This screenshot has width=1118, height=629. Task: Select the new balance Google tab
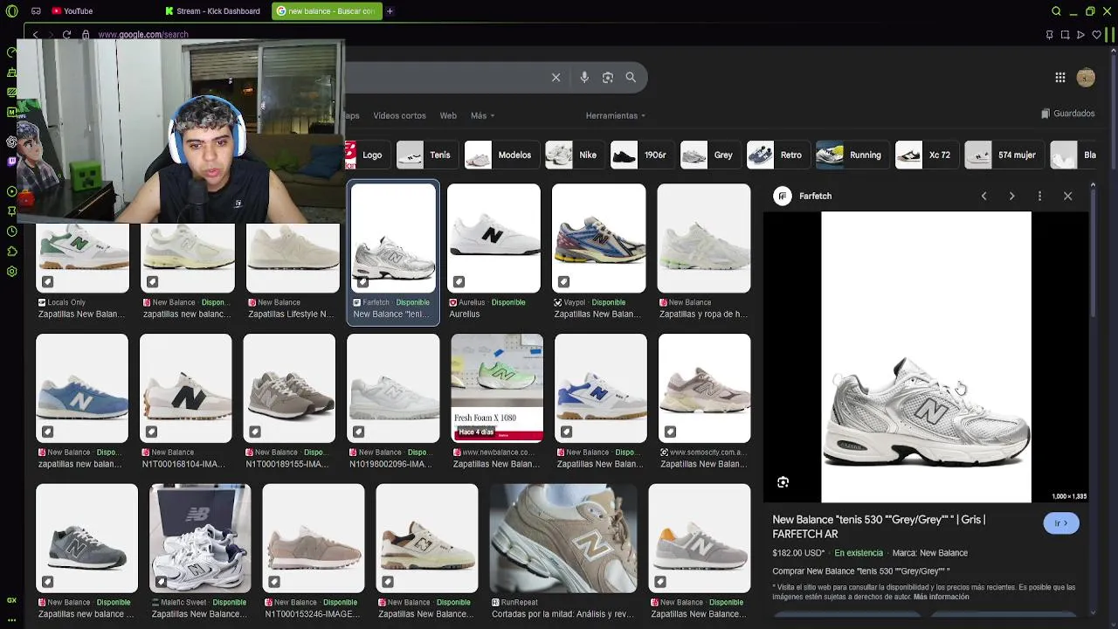tap(325, 11)
